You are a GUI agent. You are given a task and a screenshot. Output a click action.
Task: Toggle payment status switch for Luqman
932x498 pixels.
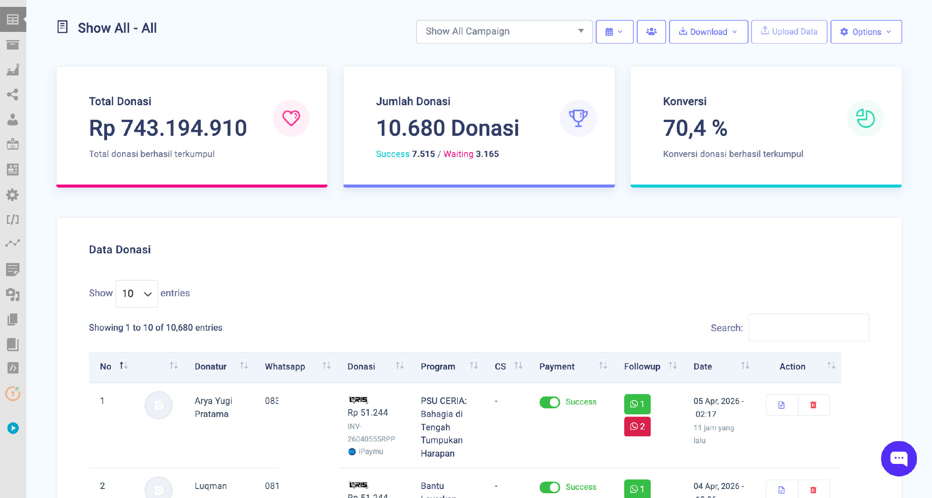(550, 487)
